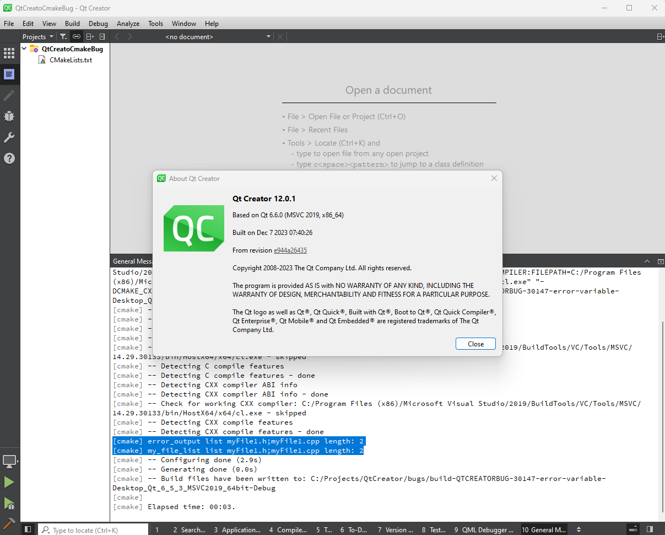665x535 pixels.
Task: Open 6 To-Do entries tab
Action: click(354, 530)
